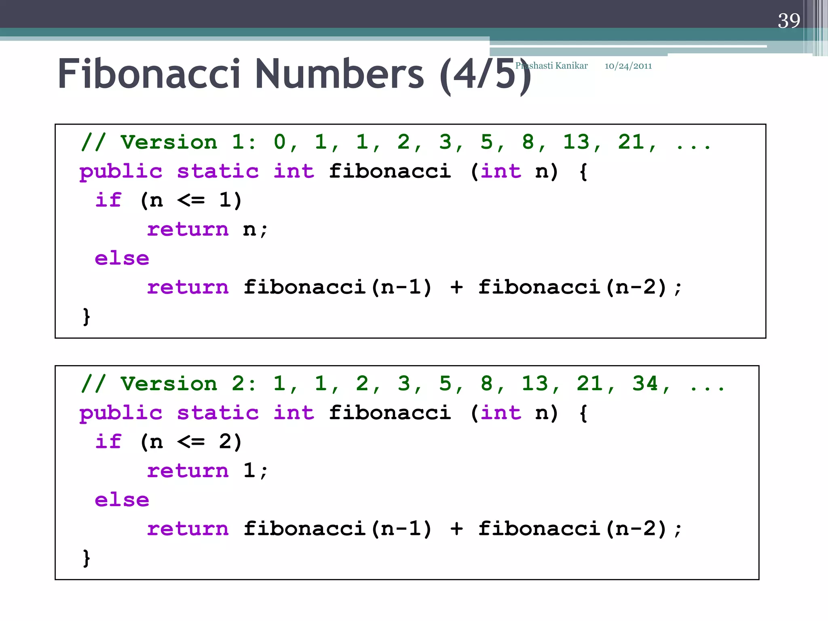The width and height of the screenshot is (828, 621).
Task: Click the '// Version 1:' comment line
Action: coord(395,142)
